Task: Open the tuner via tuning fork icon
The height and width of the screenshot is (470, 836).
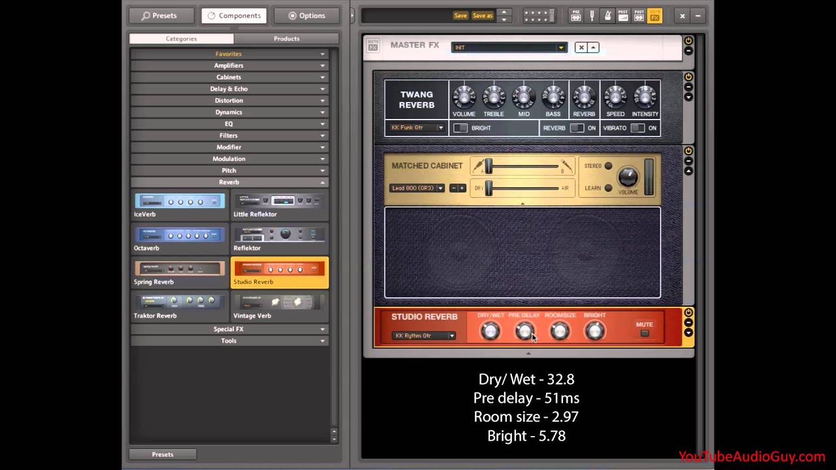Action: pyautogui.click(x=592, y=16)
